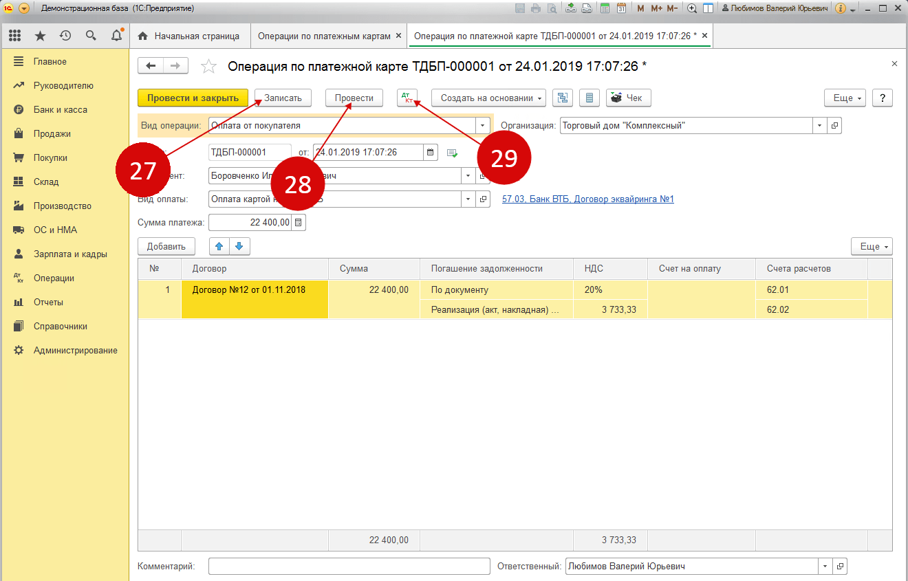908x581 pixels.
Task: Click the Добавить button
Action: click(x=166, y=246)
